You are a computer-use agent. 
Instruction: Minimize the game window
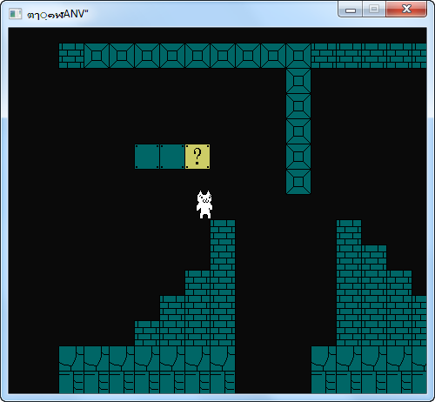pyautogui.click(x=351, y=10)
